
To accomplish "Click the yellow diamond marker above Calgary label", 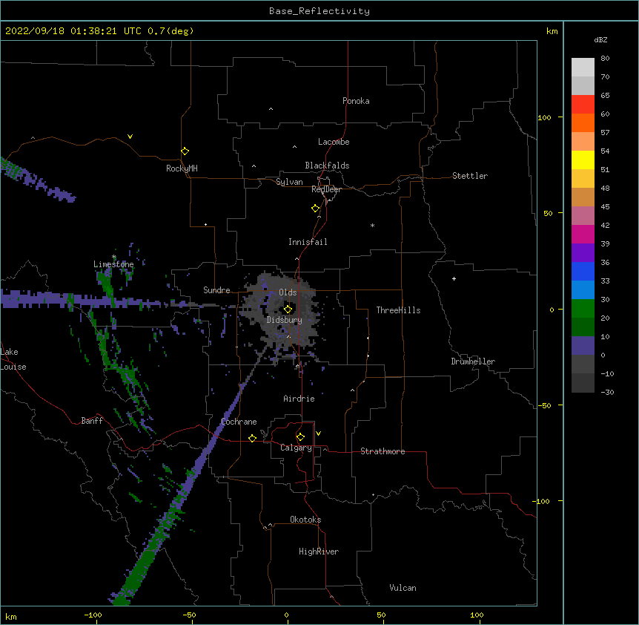I will pyautogui.click(x=300, y=437).
